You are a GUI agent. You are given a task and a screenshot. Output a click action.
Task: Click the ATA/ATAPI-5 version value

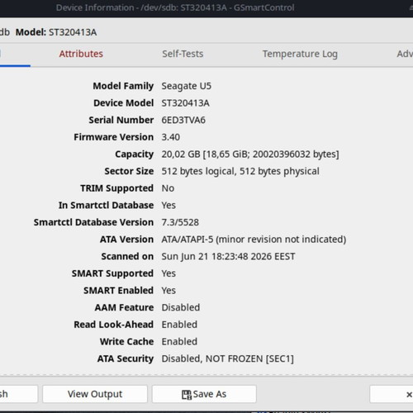tap(254, 240)
